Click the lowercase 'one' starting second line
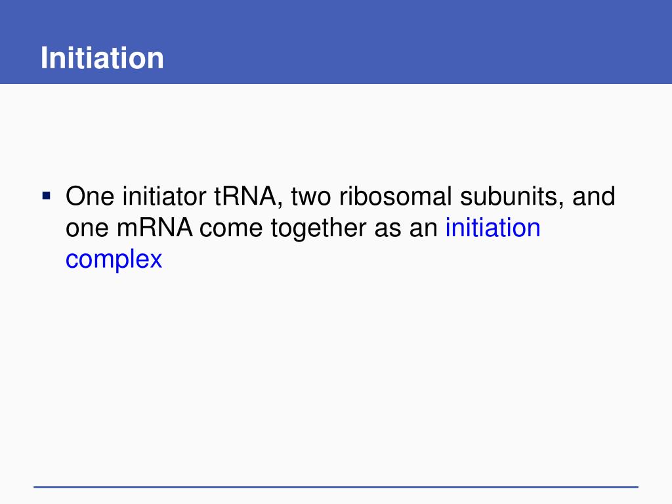672x504 pixels. pyautogui.click(x=87, y=229)
